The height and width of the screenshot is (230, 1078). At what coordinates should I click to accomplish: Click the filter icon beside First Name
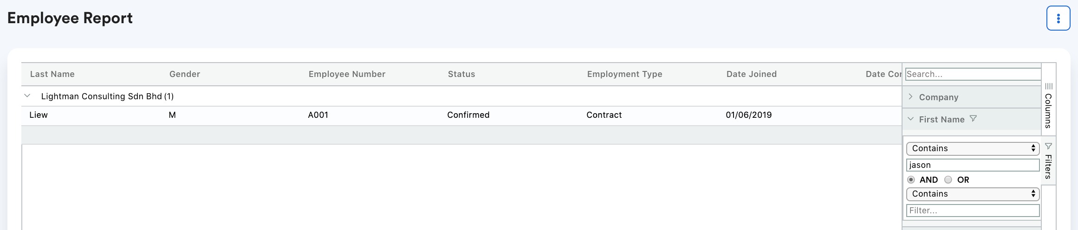tap(974, 119)
